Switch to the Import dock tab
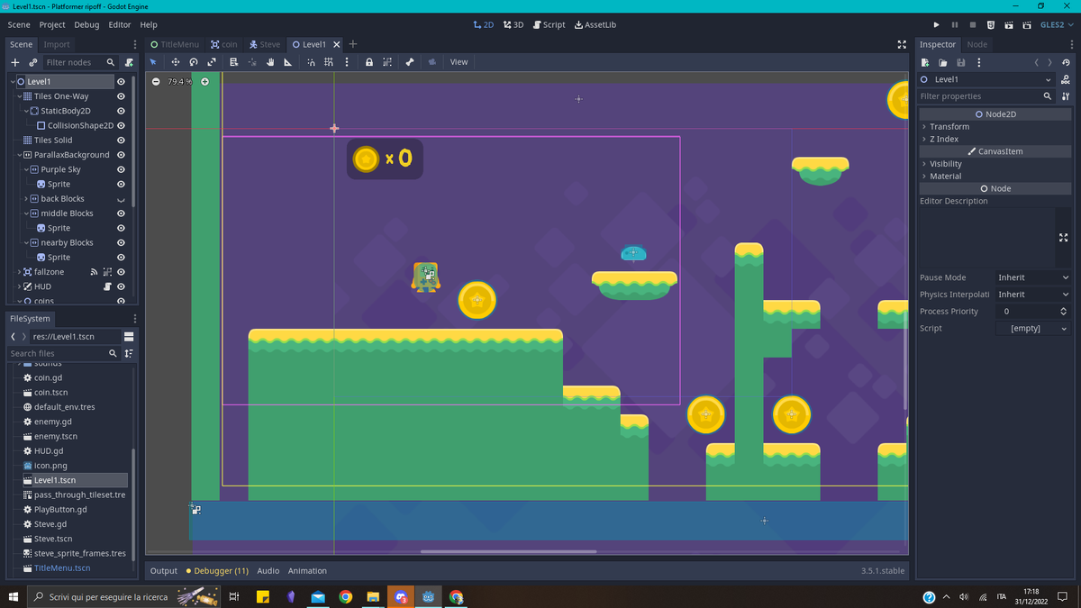Viewport: 1081px width, 608px height. click(57, 44)
